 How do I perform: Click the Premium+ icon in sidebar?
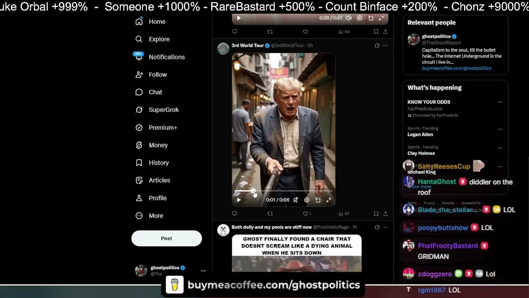click(x=139, y=127)
